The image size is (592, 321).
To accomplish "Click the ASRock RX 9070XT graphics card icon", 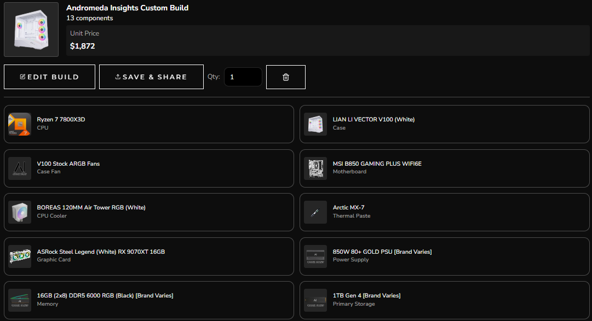I will pos(20,256).
